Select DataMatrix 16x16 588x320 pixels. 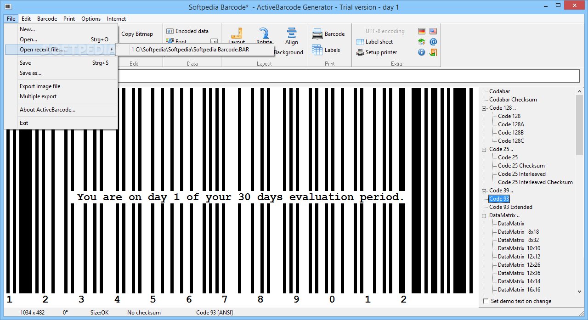519,290
